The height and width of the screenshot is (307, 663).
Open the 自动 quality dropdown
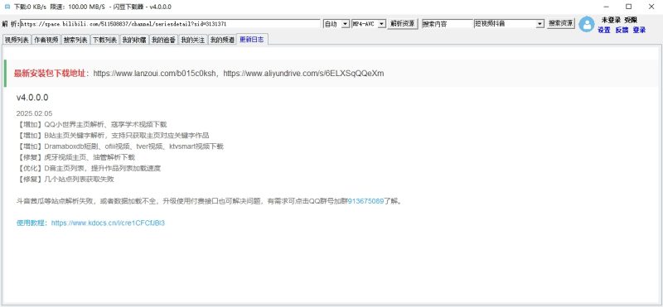[345, 24]
